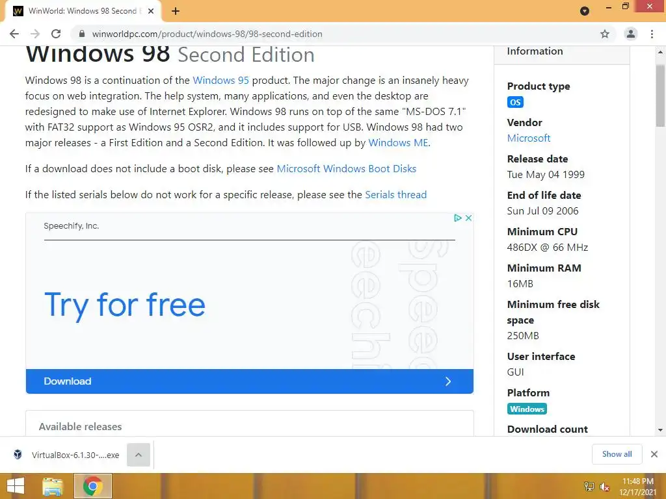Click the Windows platform badge
The height and width of the screenshot is (499, 666).
coord(527,409)
